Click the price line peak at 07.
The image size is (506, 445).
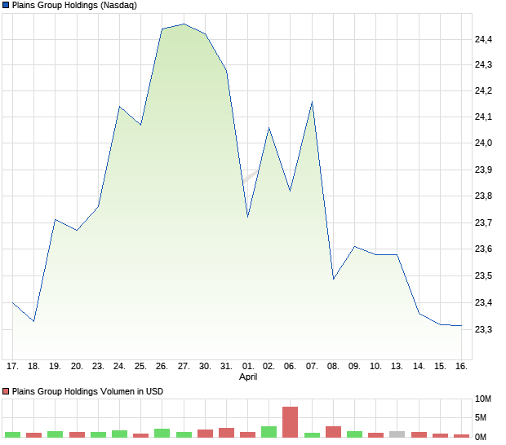tap(312, 102)
